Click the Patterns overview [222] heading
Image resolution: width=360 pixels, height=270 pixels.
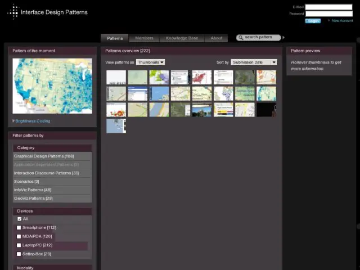(x=128, y=51)
